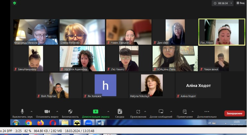Viewport: 247px width, 135px height.
Task: Click muted mic icon beside Аліна Ходот label
Action: (x=178, y=96)
